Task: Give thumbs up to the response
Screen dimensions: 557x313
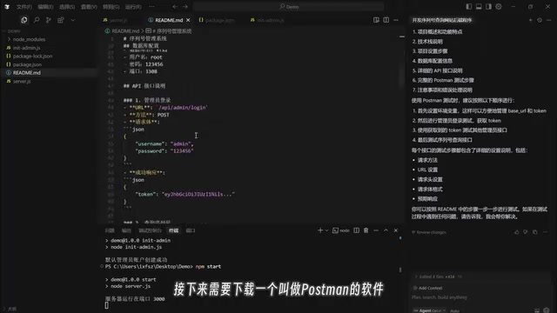Action: pos(516,232)
